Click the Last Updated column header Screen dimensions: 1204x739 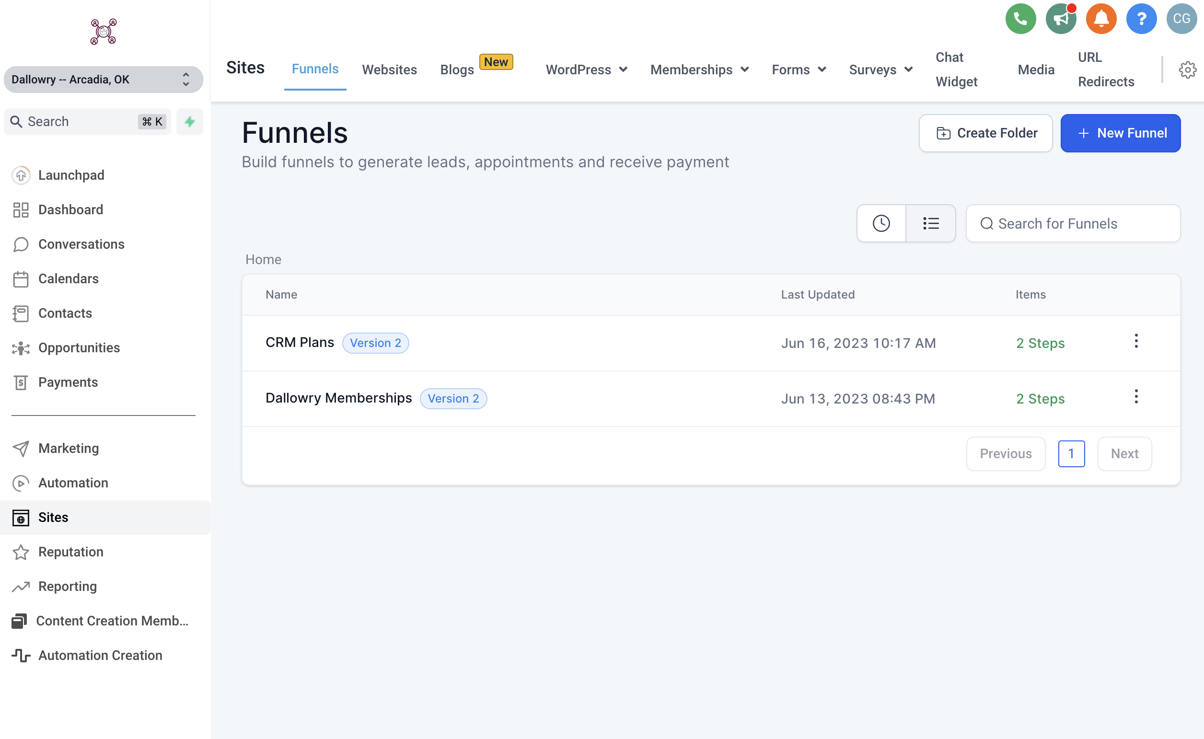click(x=817, y=295)
